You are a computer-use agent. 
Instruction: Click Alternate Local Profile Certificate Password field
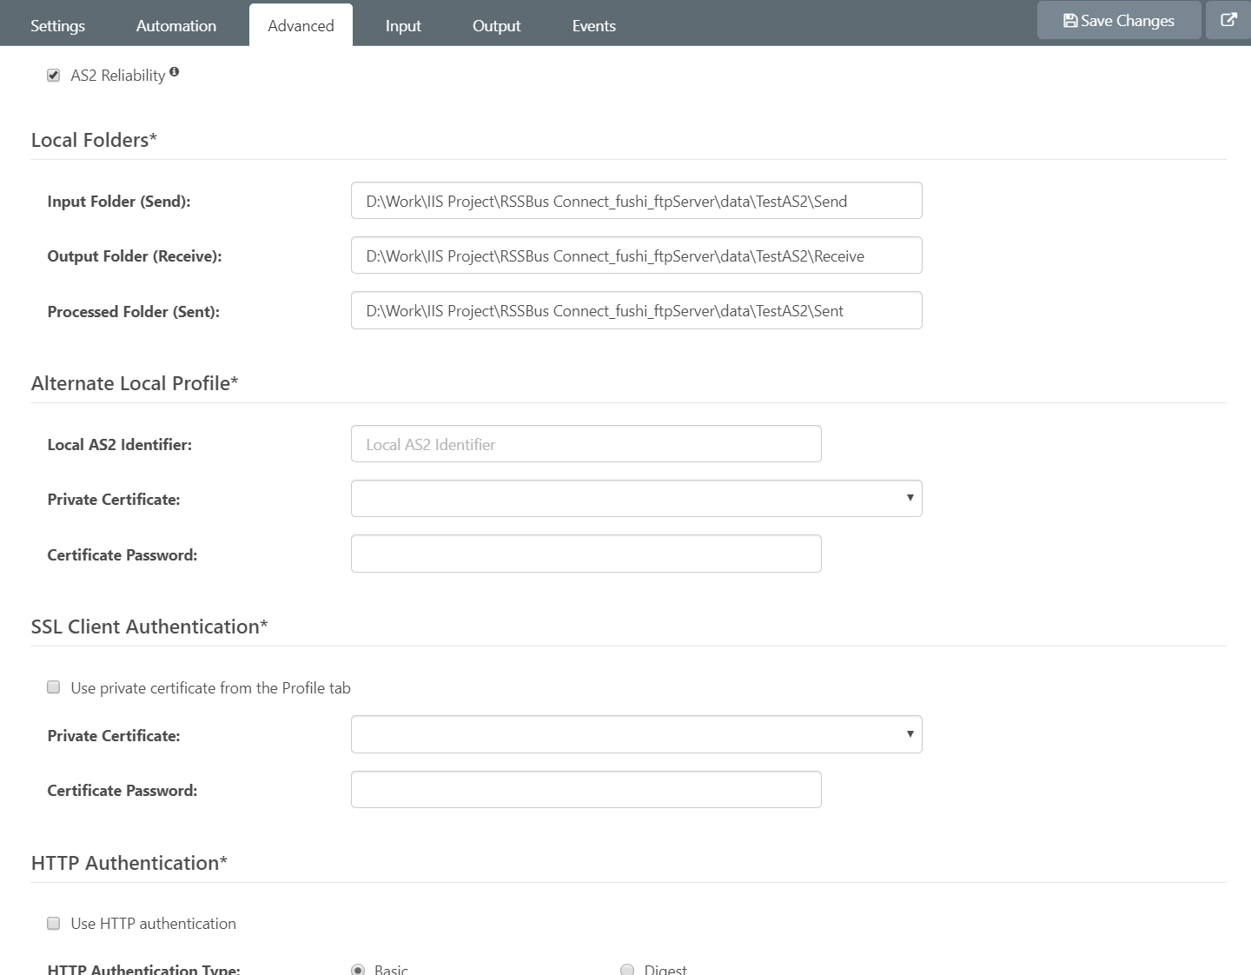[x=586, y=554]
